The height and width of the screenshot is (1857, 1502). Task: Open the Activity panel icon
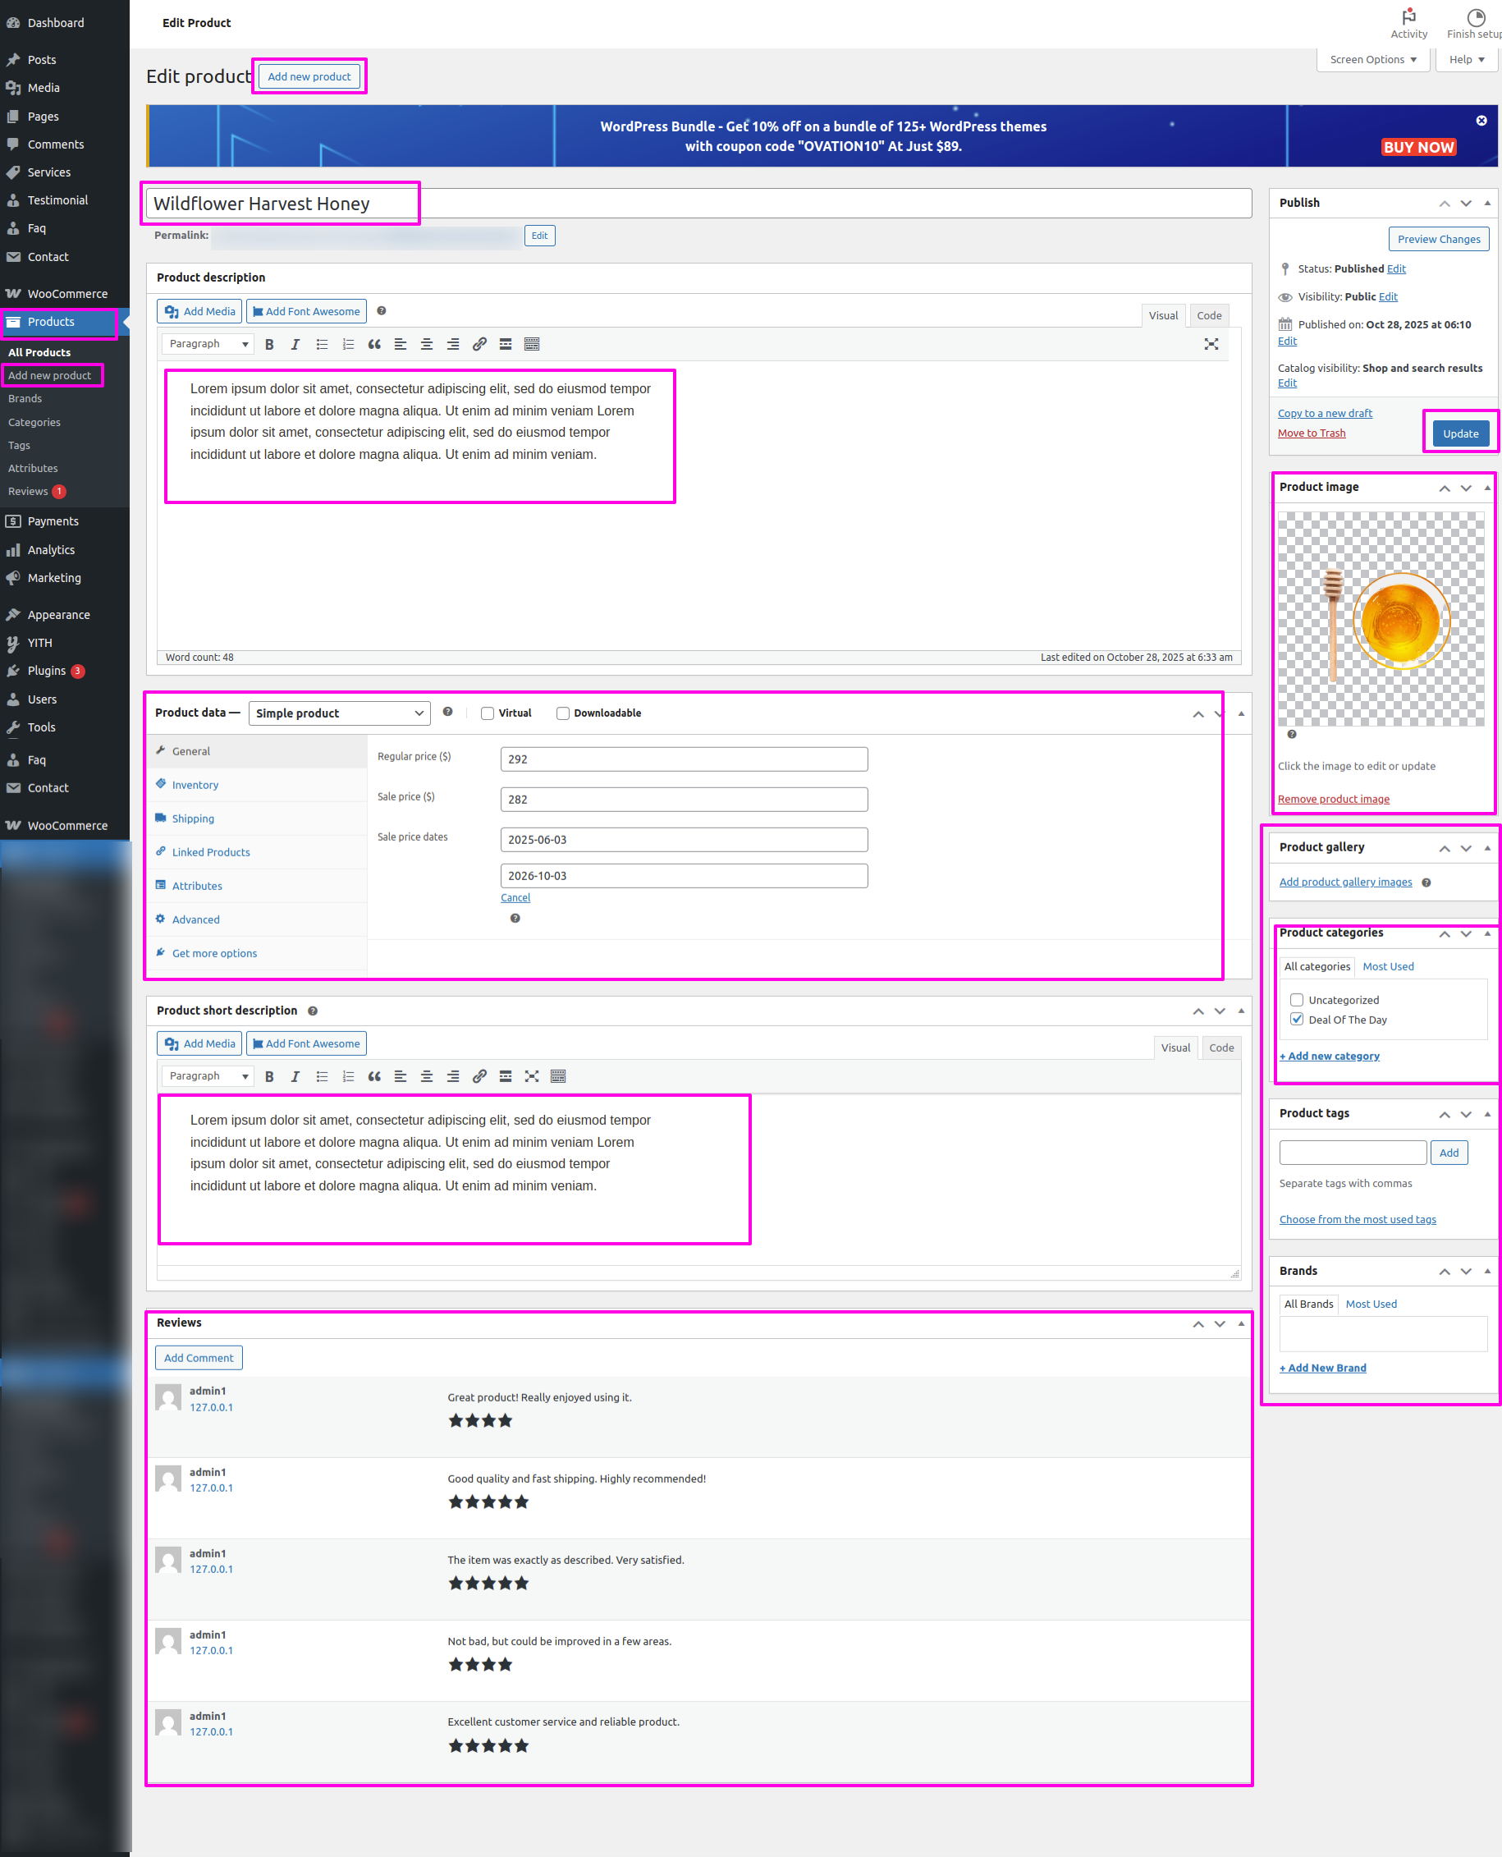1408,23
